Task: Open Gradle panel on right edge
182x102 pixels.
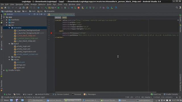Action: point(180,18)
